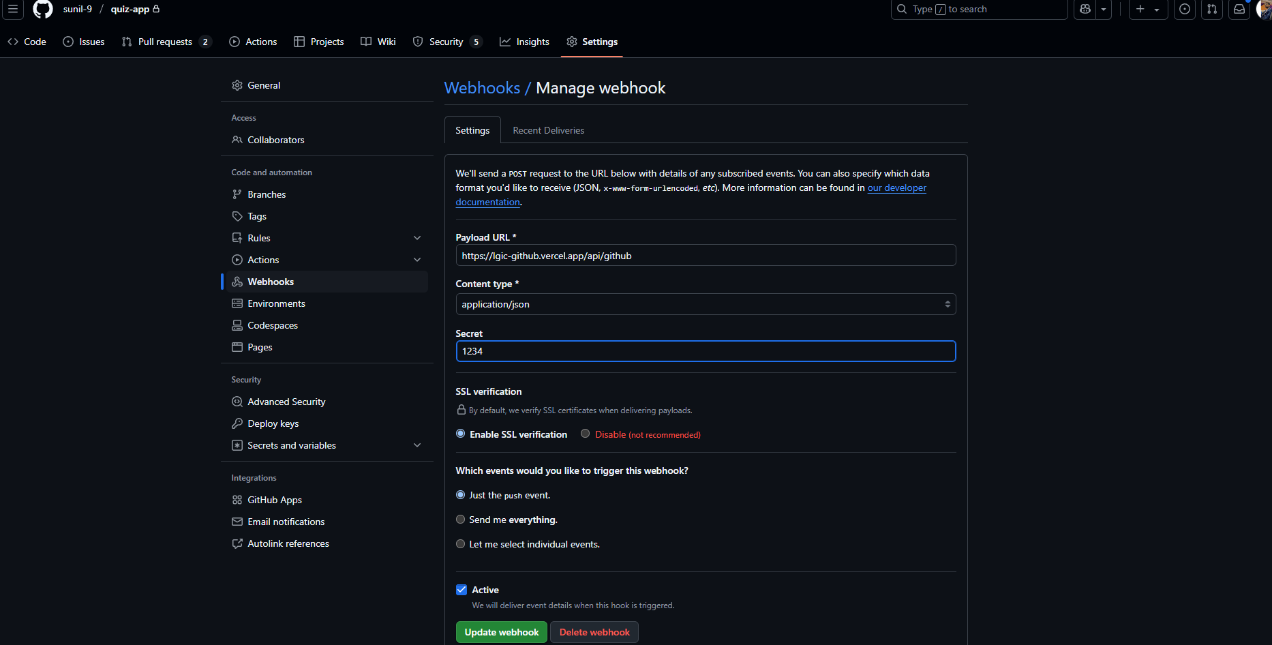Open Environments settings
The height and width of the screenshot is (645, 1272).
coord(324,303)
